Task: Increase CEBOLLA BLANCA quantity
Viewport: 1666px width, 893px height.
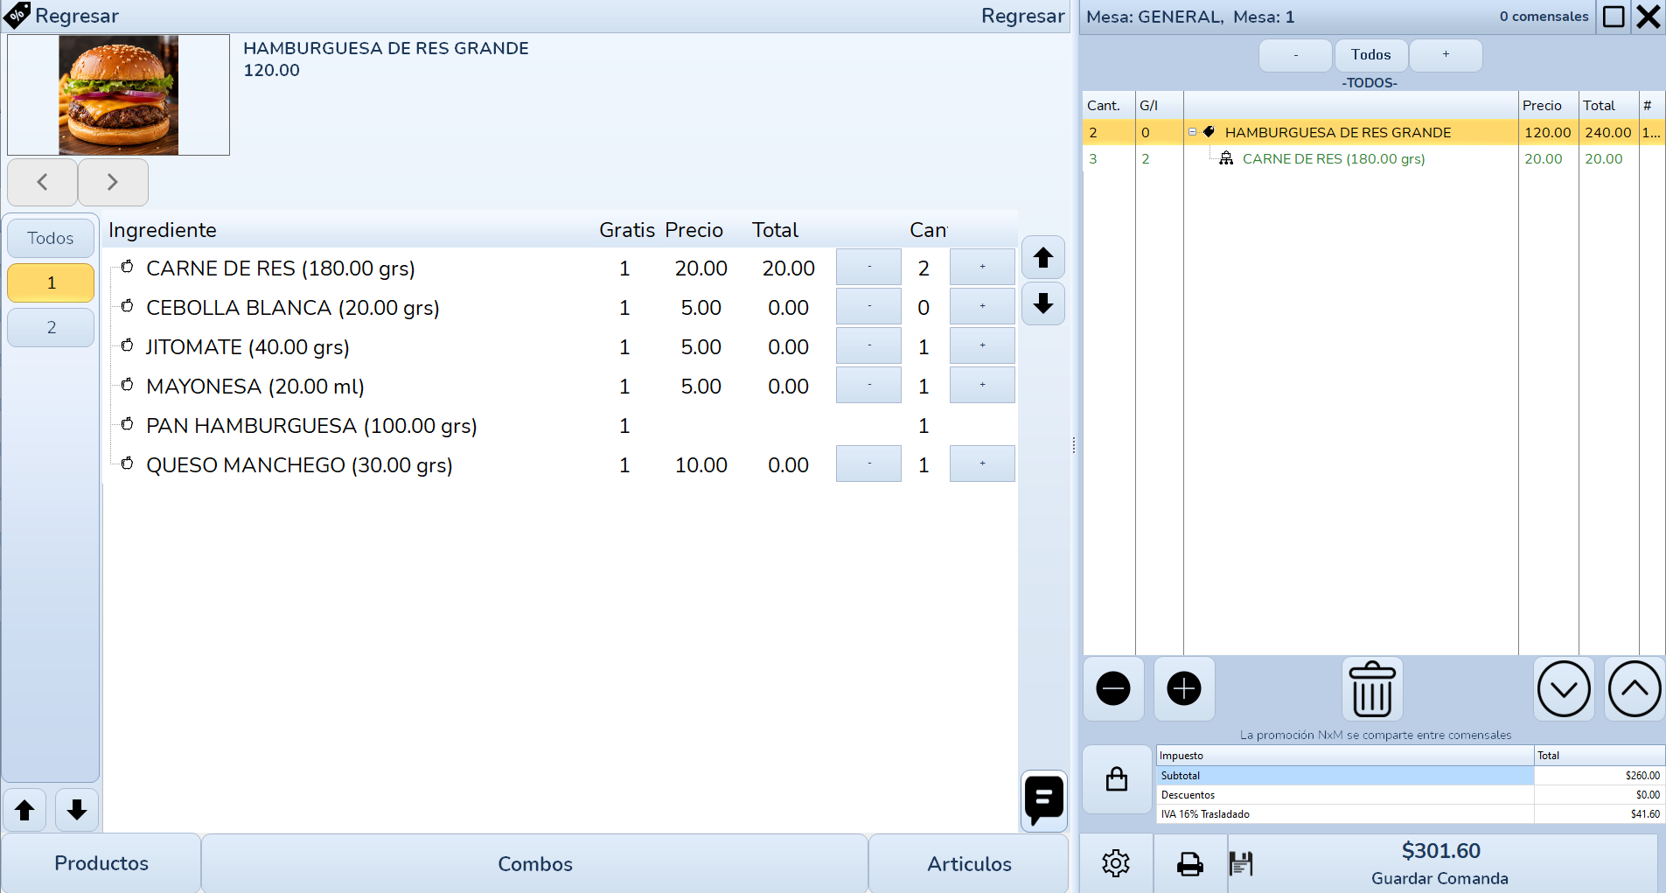Action: (982, 306)
